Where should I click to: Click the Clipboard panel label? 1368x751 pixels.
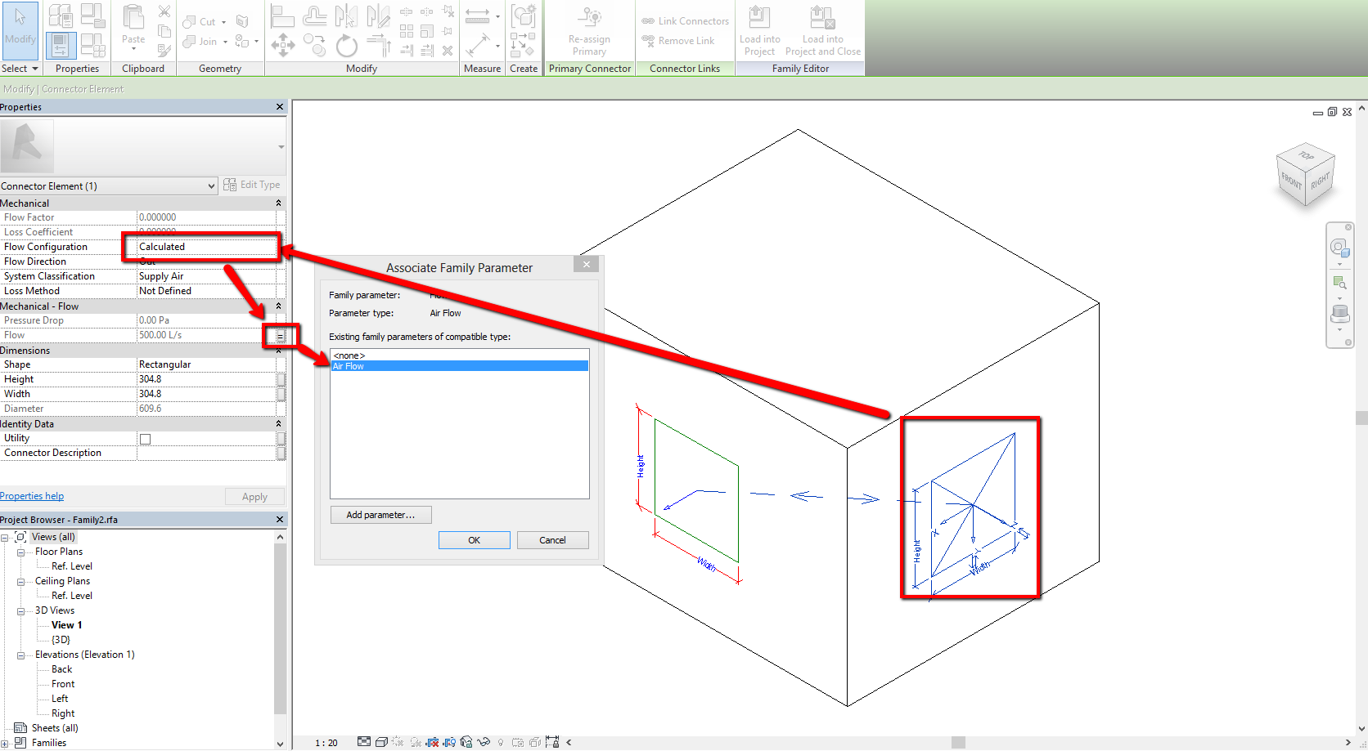tap(143, 68)
